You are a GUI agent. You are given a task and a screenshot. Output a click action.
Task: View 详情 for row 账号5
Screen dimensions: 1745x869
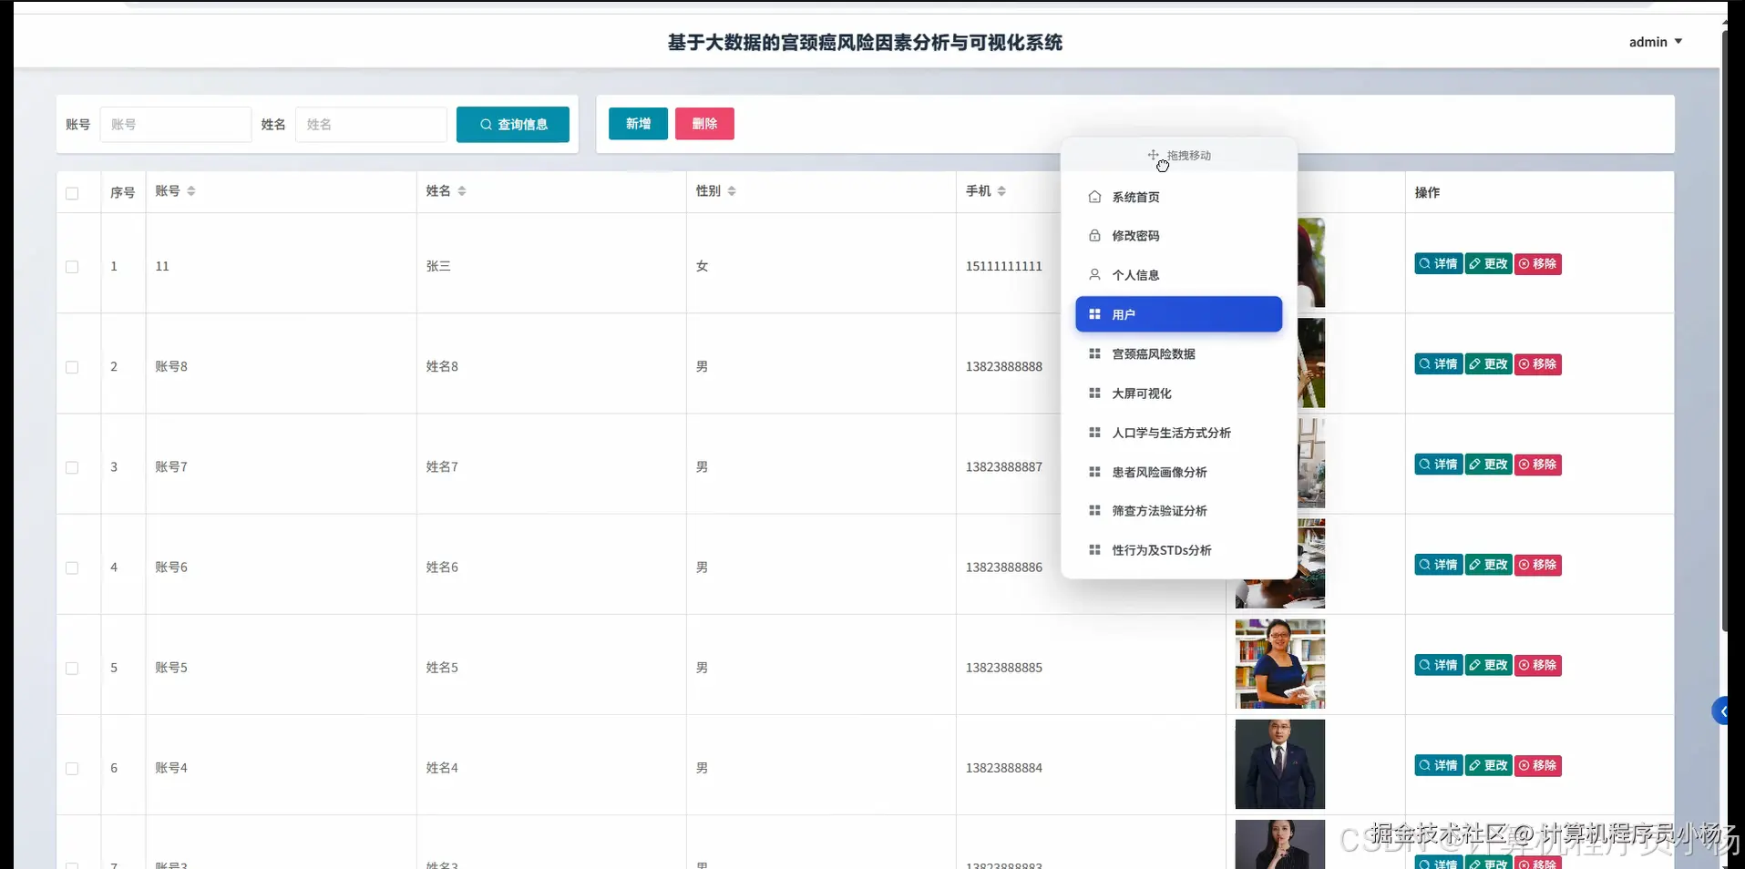pyautogui.click(x=1439, y=665)
